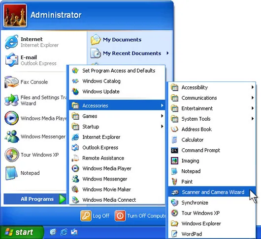The width and height of the screenshot is (261, 239).
Task: Click Remote Assistance icon in programs list
Action: [75, 158]
